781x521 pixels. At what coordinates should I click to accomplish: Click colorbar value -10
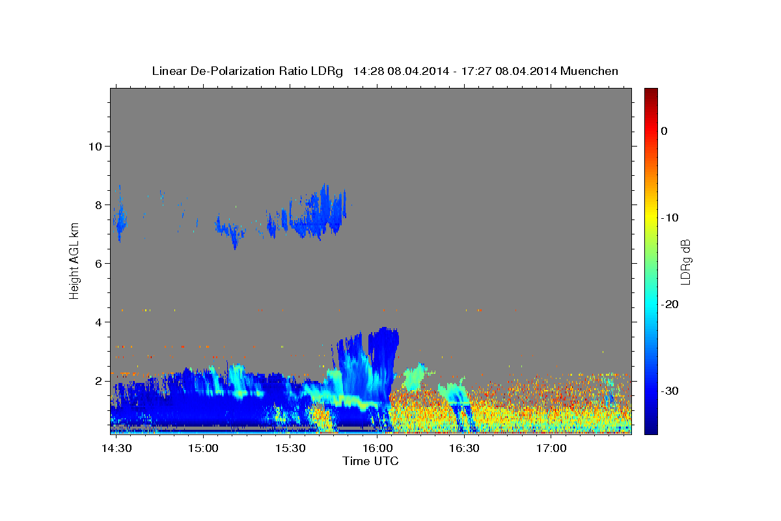click(x=670, y=218)
